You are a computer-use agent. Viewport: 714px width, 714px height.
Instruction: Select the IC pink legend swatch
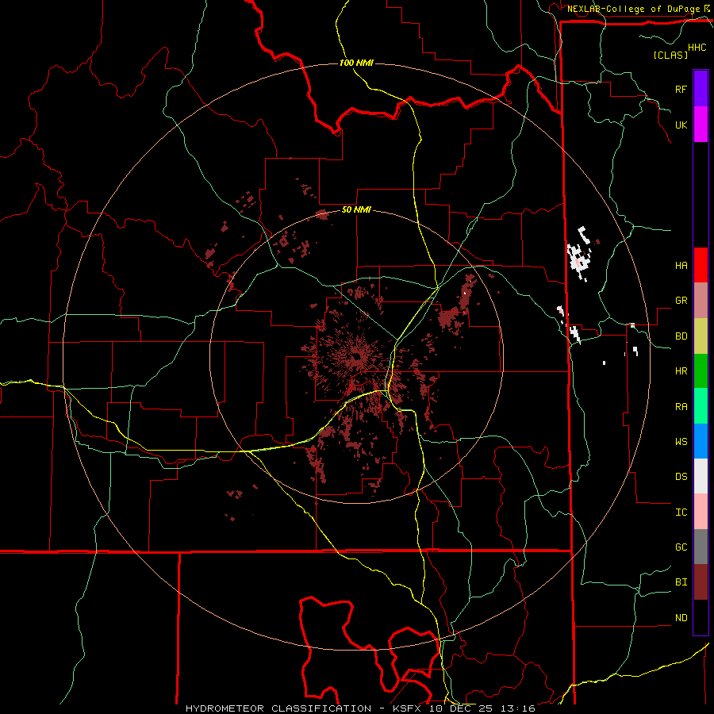[701, 512]
